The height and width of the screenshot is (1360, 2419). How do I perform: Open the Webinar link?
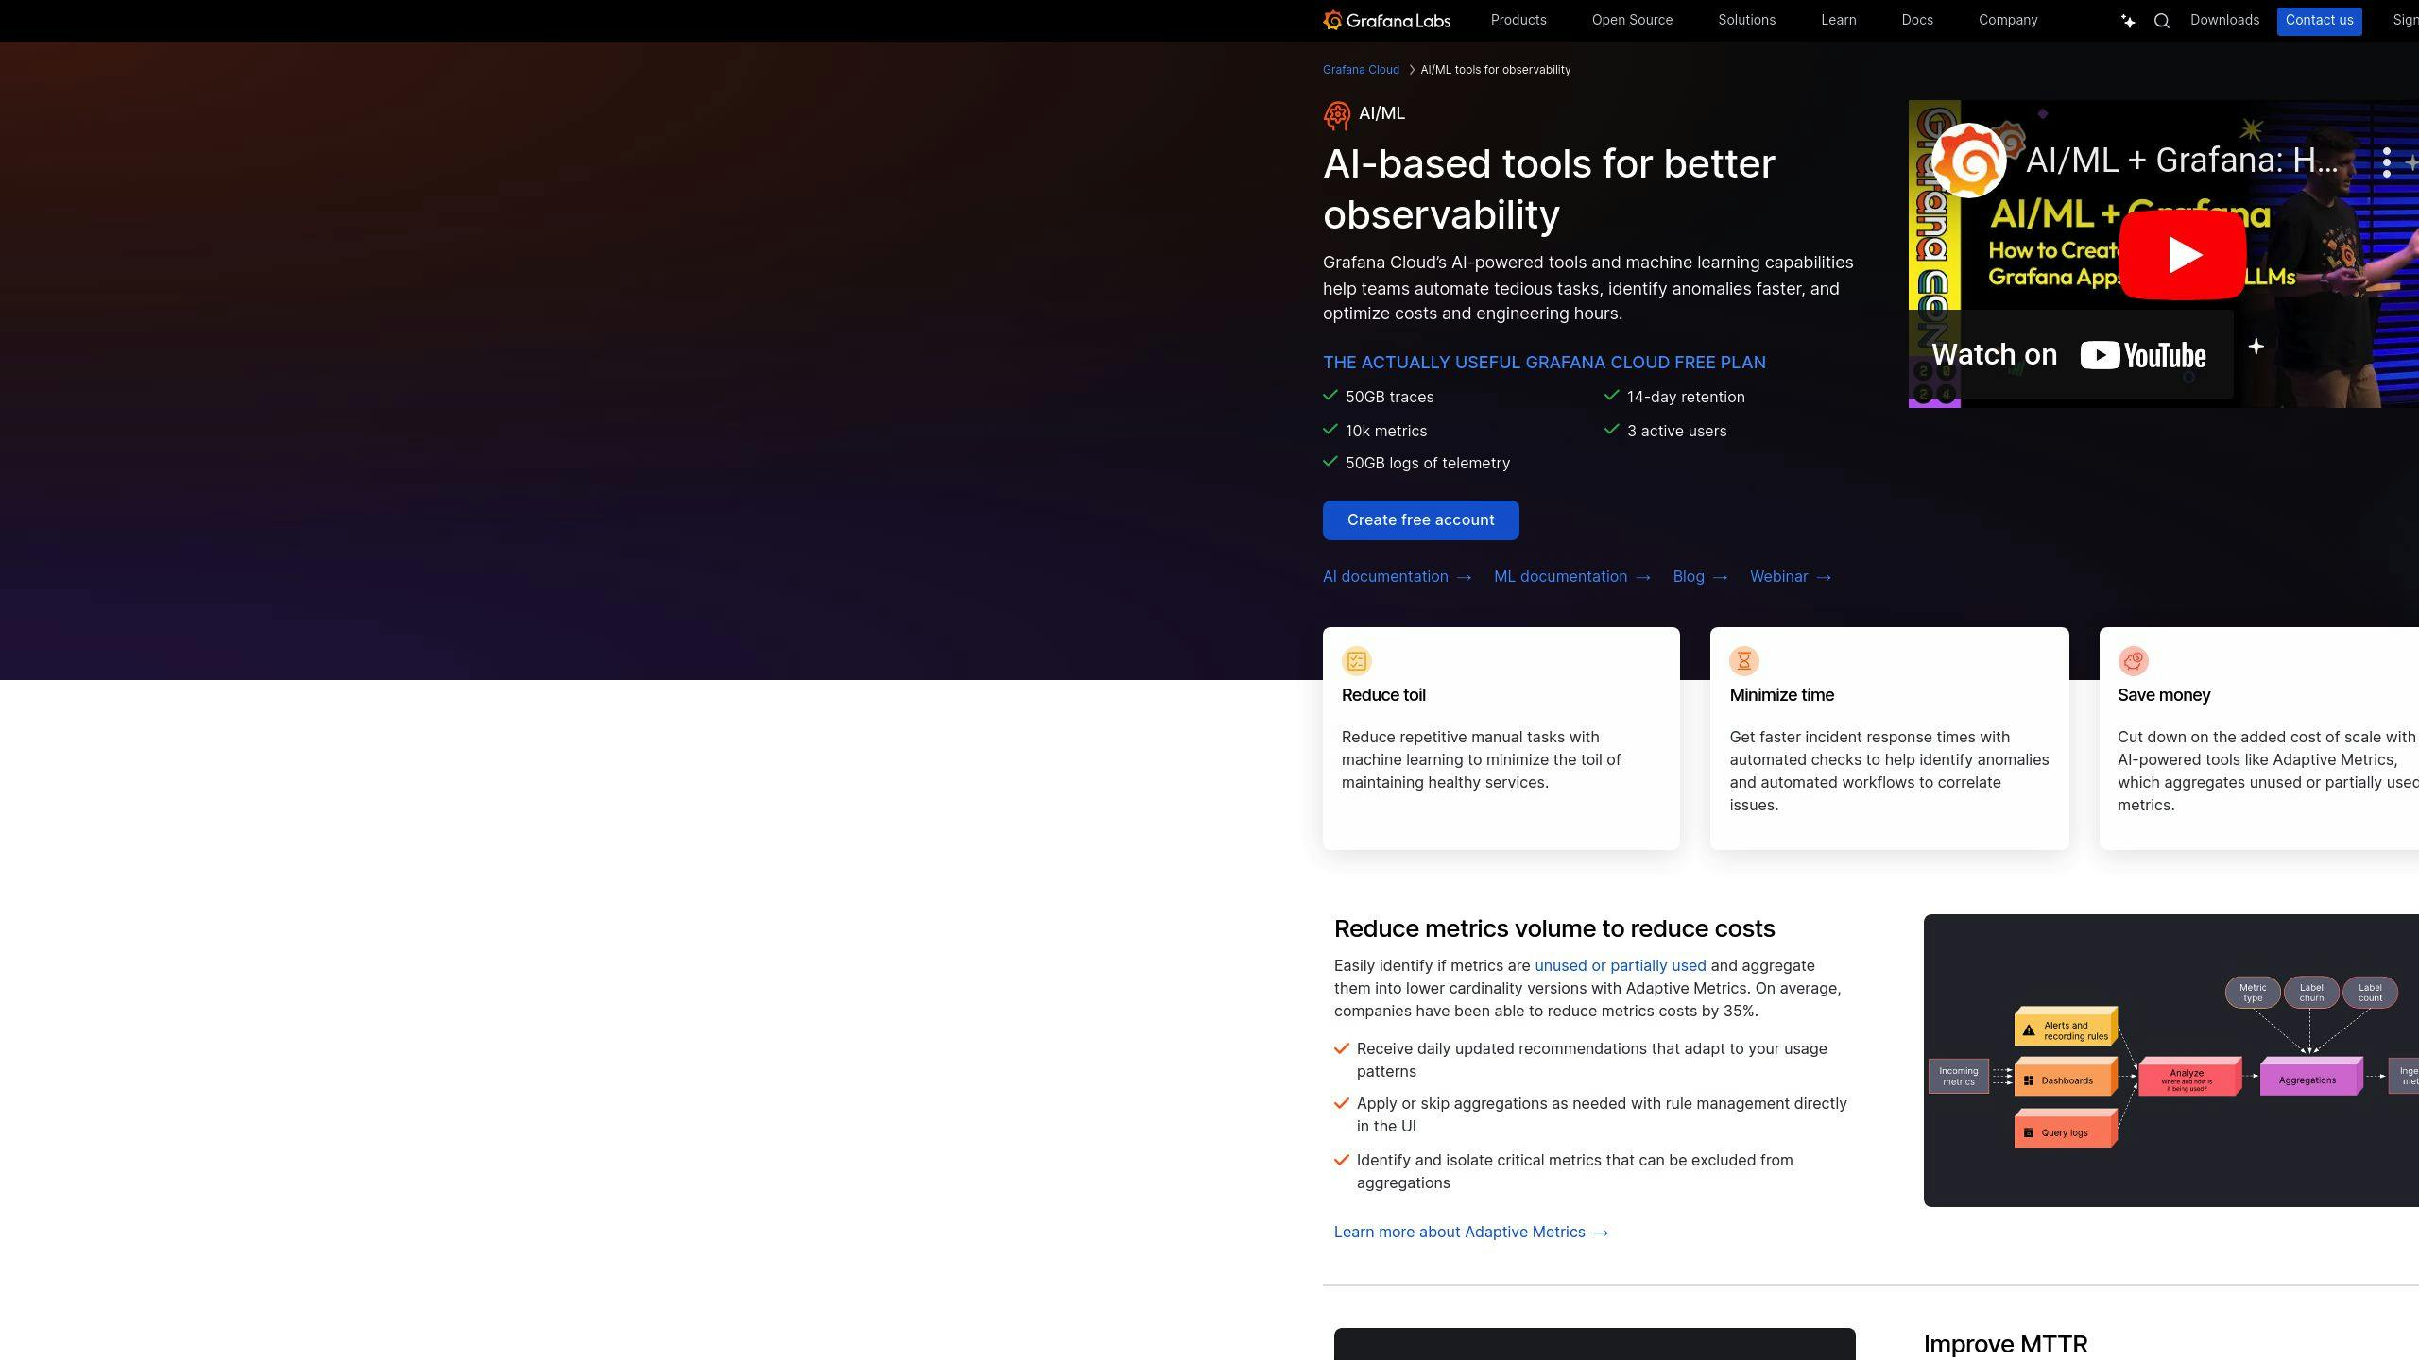pos(1790,576)
